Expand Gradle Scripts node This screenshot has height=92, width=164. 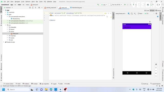[4, 42]
